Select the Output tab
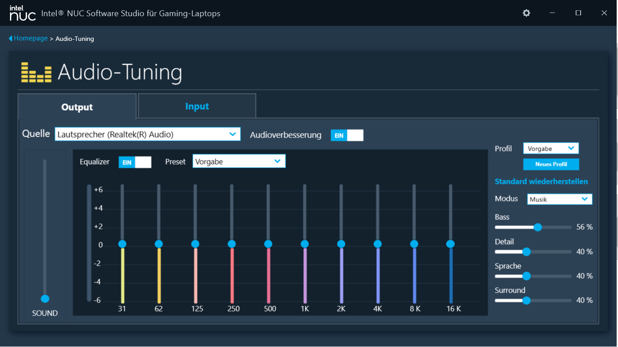 tap(77, 107)
